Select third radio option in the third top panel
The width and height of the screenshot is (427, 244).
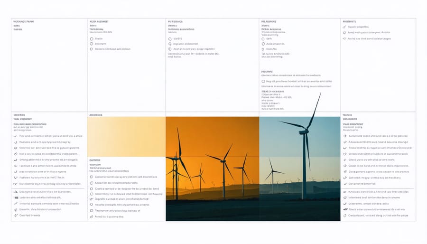[x=169, y=49]
